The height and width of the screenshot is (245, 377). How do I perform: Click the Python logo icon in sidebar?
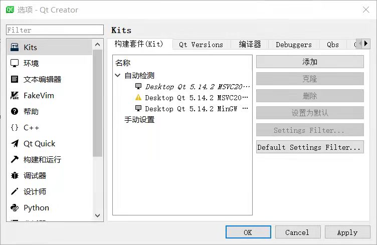tap(15, 207)
